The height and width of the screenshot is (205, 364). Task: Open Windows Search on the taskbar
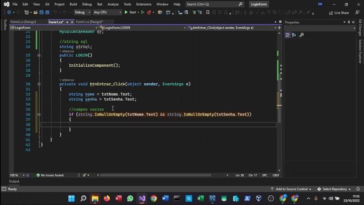tap(83, 199)
